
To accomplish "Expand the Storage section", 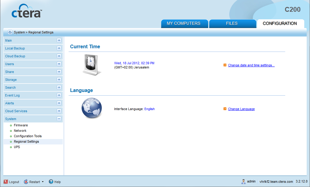I will 59,80.
